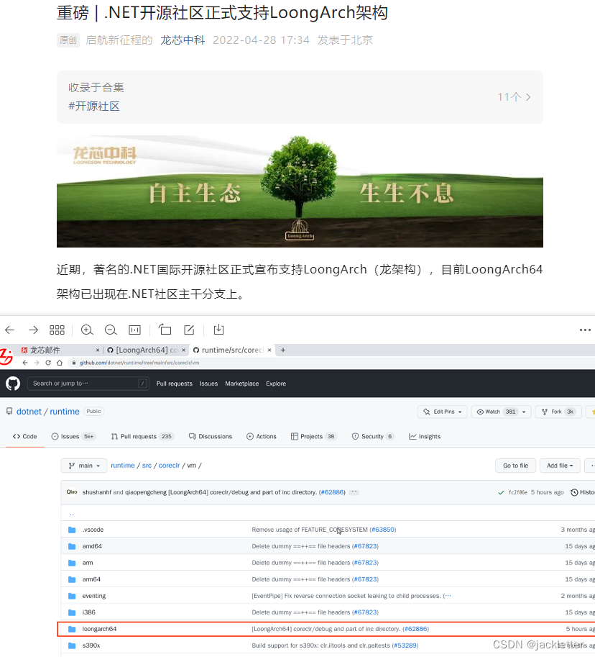Click the Go to file button
The image size is (595, 657).
(x=515, y=466)
